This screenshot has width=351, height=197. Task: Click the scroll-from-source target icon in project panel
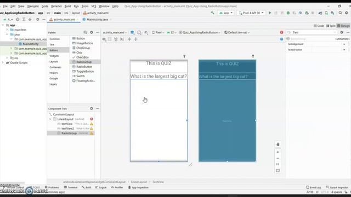pyautogui.click(x=18, y=20)
